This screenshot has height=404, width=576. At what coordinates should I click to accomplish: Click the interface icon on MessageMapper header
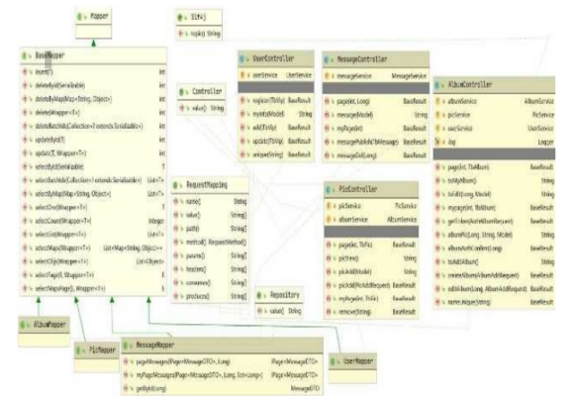click(126, 346)
